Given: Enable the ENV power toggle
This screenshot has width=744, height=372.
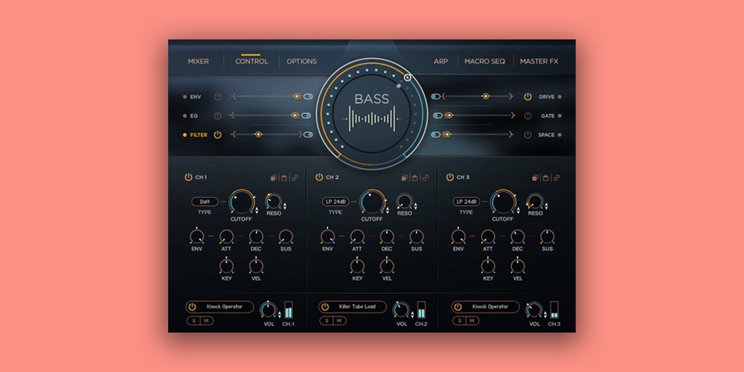Looking at the screenshot, I should point(217,97).
